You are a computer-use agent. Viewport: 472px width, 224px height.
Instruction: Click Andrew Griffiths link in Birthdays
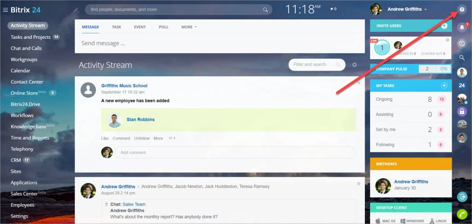coord(411,182)
